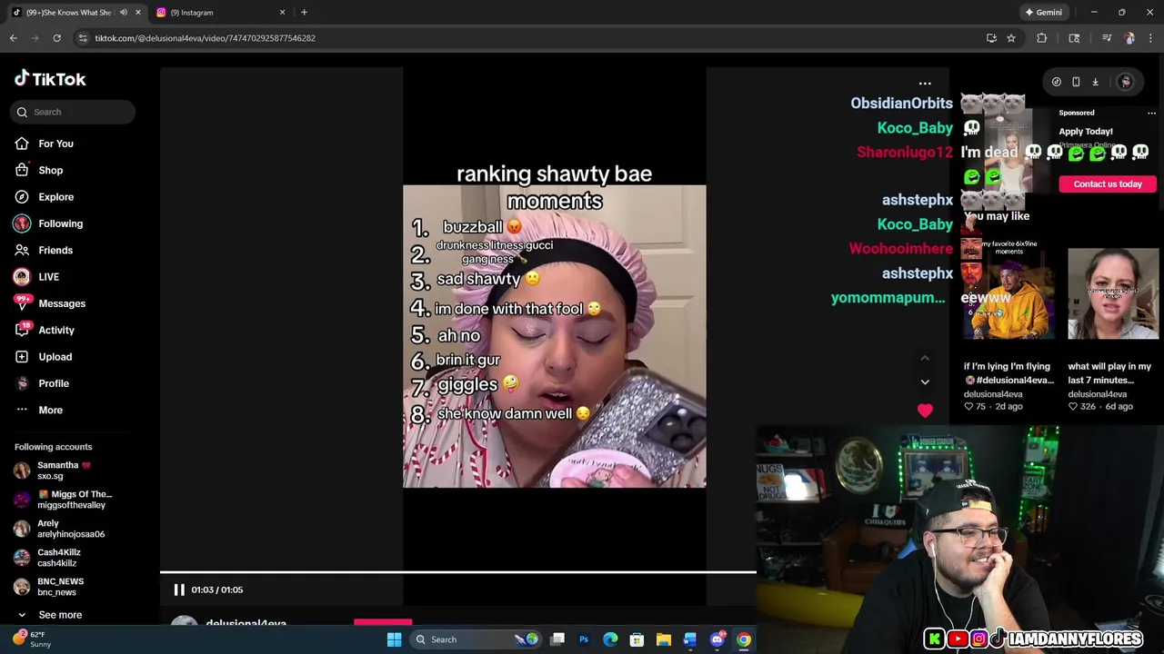Go to previous video with up chevron

click(925, 358)
